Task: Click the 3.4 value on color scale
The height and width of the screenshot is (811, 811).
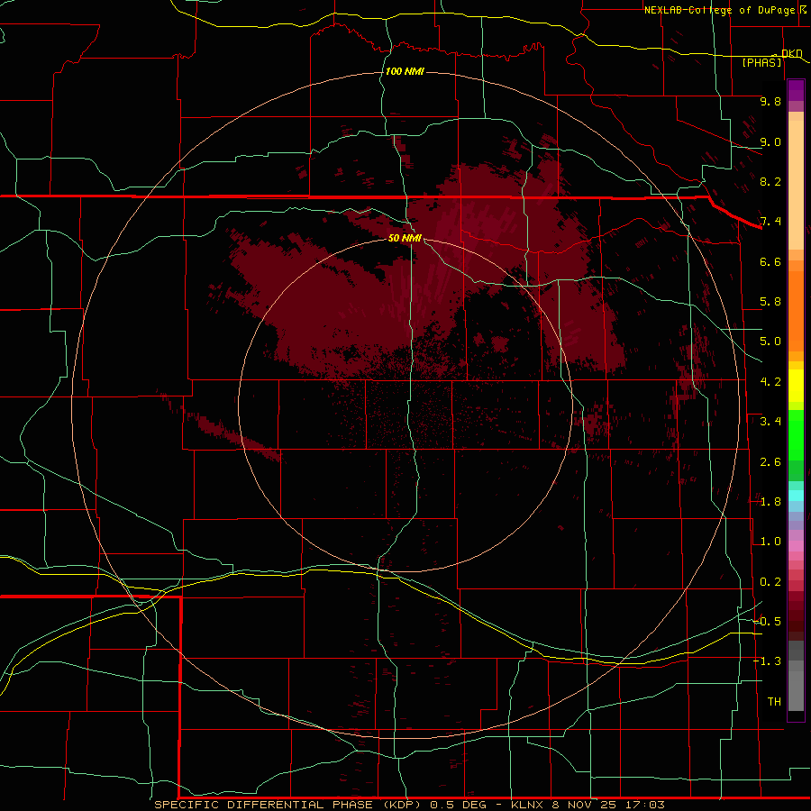Action: coord(770,422)
